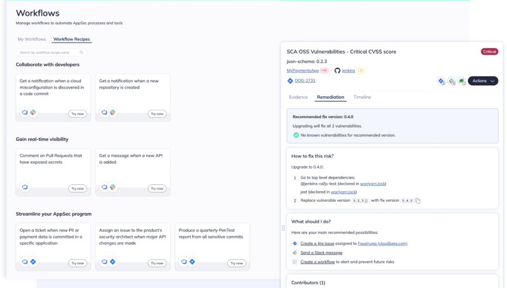Click the Jira badge icon beside Actions

click(x=441, y=81)
